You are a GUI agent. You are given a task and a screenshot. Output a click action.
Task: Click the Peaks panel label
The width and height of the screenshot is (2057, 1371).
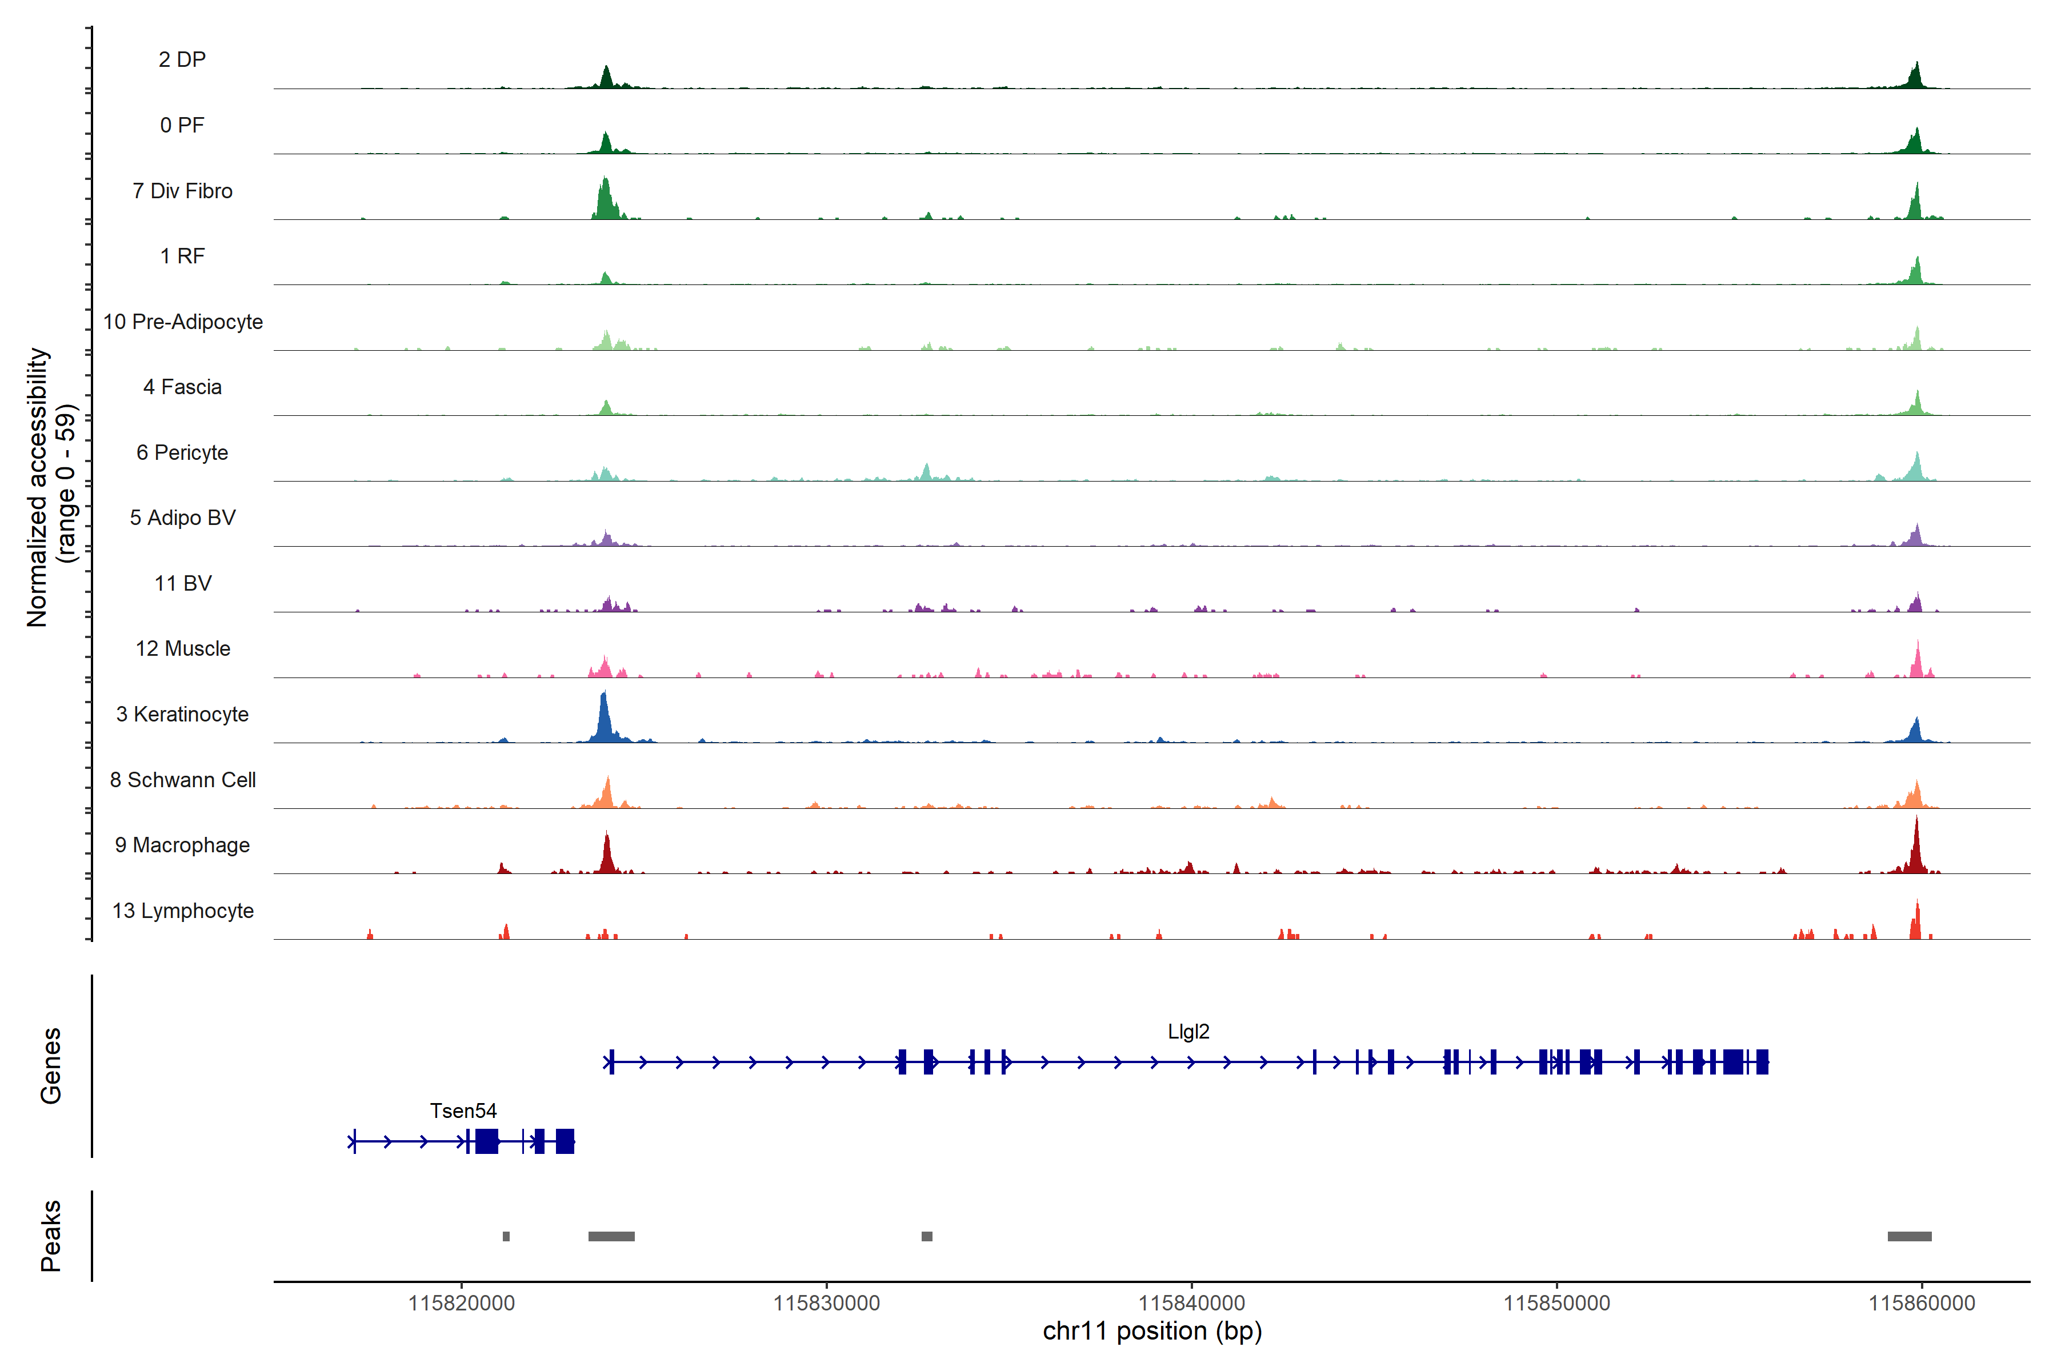pyautogui.click(x=51, y=1236)
